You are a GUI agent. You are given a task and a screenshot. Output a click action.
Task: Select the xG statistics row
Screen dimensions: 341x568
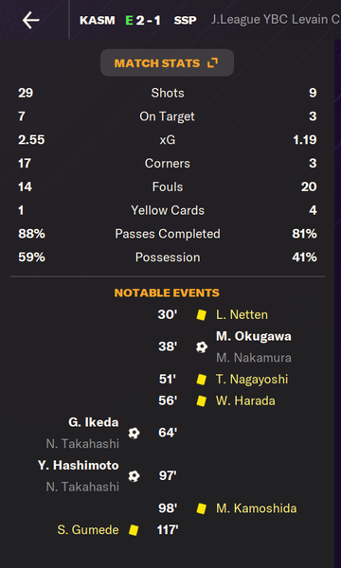coord(167,140)
